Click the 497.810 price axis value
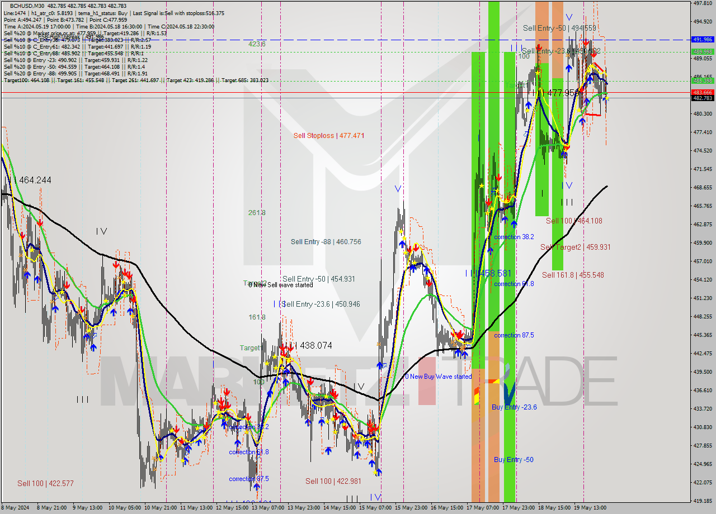 click(x=703, y=3)
